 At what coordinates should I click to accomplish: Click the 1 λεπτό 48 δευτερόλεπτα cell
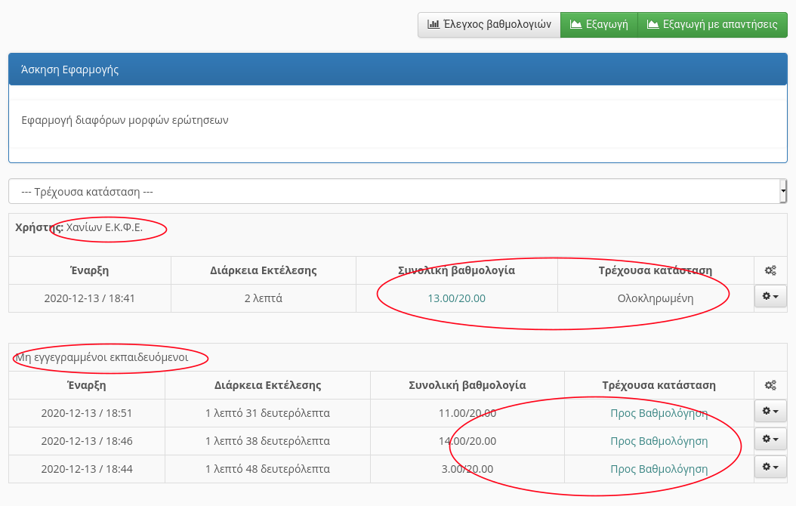pyautogui.click(x=267, y=469)
